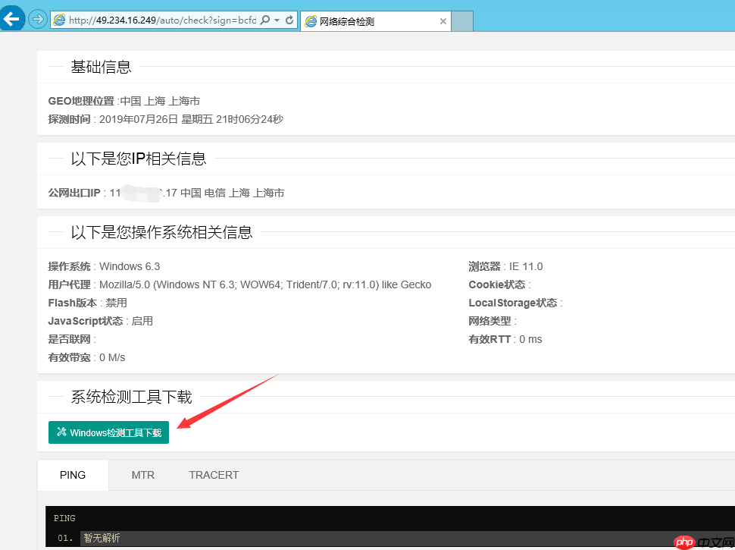Close the 网络综合检测 browser tab
The image size is (735, 550).
pos(443,21)
